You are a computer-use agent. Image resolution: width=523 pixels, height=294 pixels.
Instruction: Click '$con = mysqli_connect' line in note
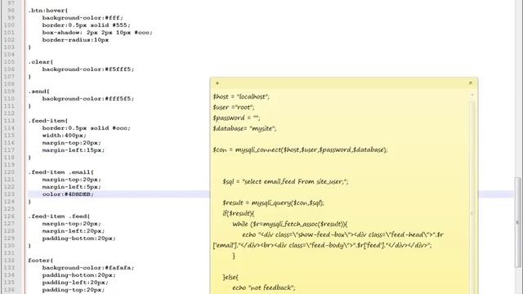click(300, 149)
